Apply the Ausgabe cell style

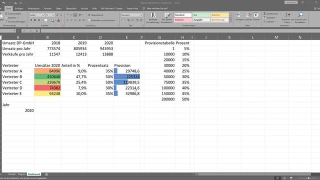pyautogui.click(x=201, y=20)
